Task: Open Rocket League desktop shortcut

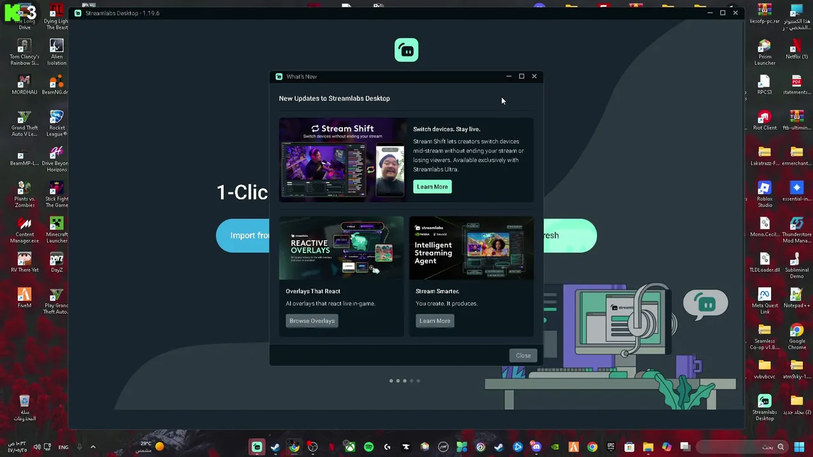Action: 57,124
